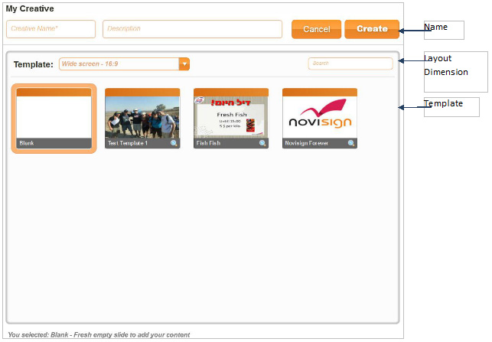Screen dimensions: 492x342
Task: Click the 'You selected: Blank' status text
Action: pos(99,335)
